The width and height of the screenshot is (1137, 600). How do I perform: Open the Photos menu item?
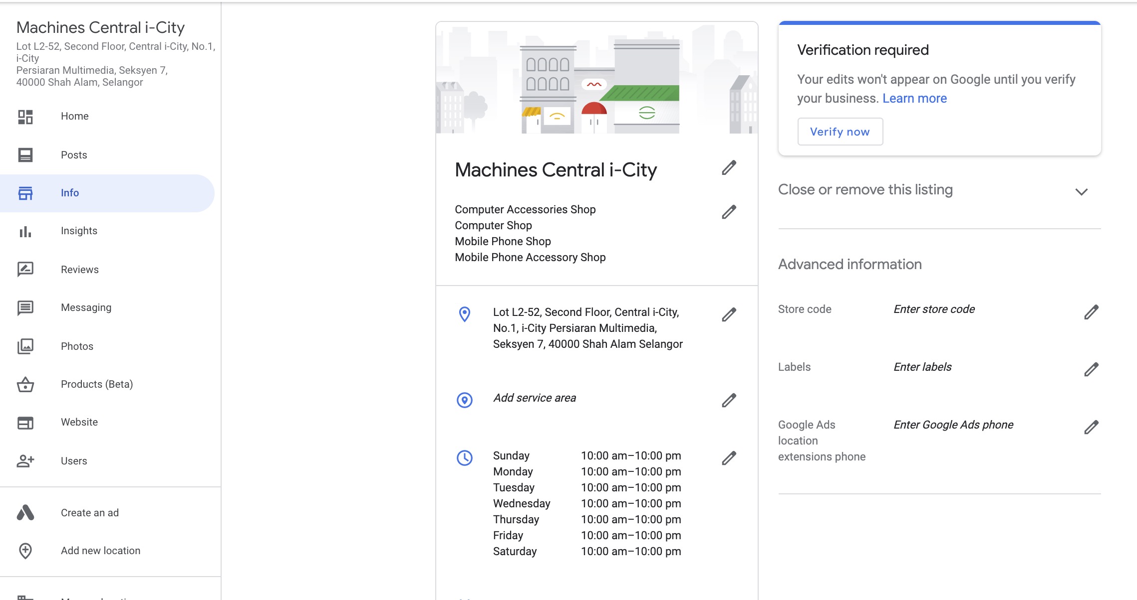coord(107,346)
